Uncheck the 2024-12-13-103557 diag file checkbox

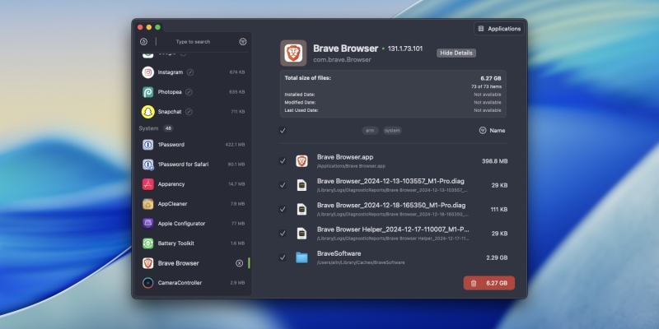click(283, 185)
